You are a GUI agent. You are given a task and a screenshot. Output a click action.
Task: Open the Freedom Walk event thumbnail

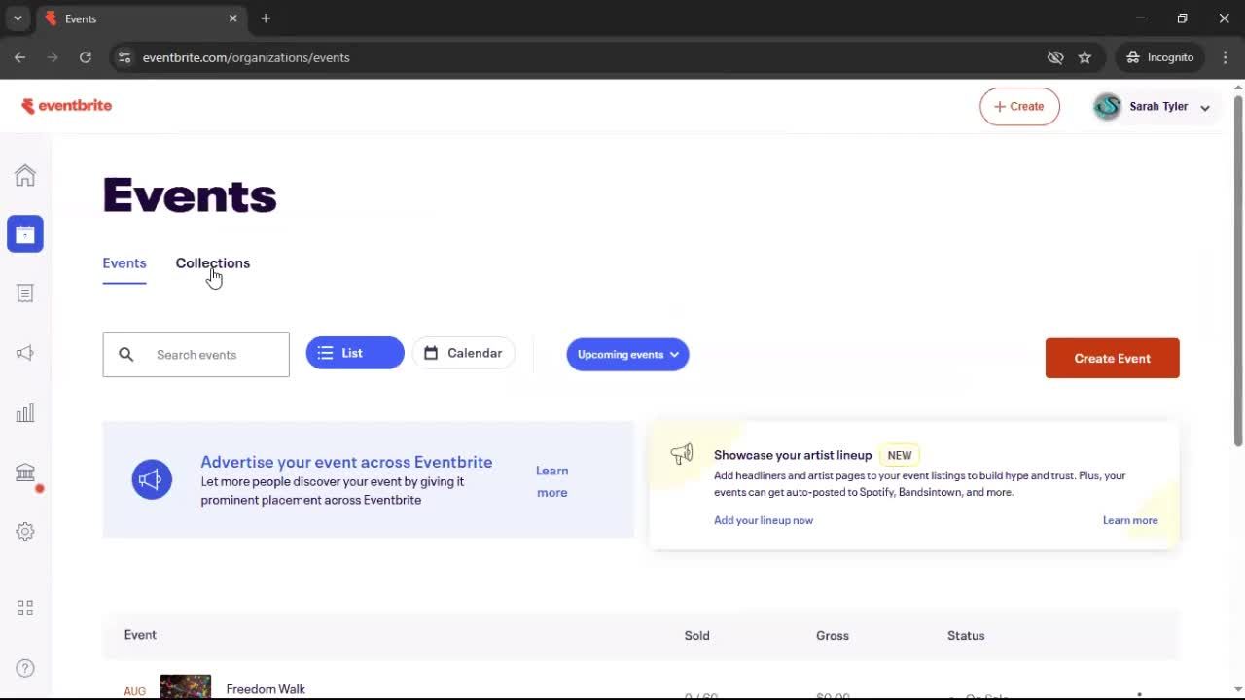click(186, 686)
